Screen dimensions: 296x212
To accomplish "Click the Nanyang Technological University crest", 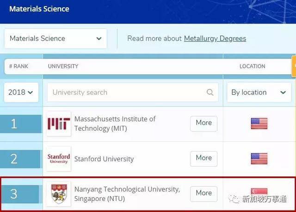I will pos(59,194).
